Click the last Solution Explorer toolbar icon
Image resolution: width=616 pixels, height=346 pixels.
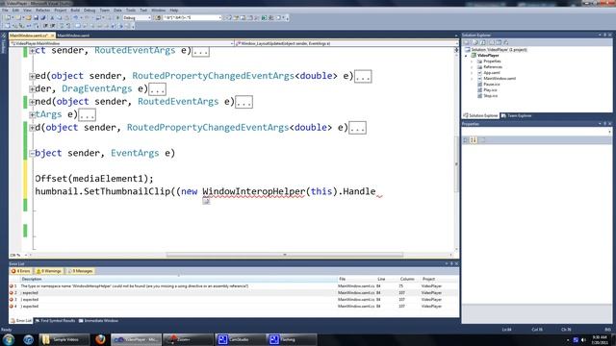tap(506, 42)
